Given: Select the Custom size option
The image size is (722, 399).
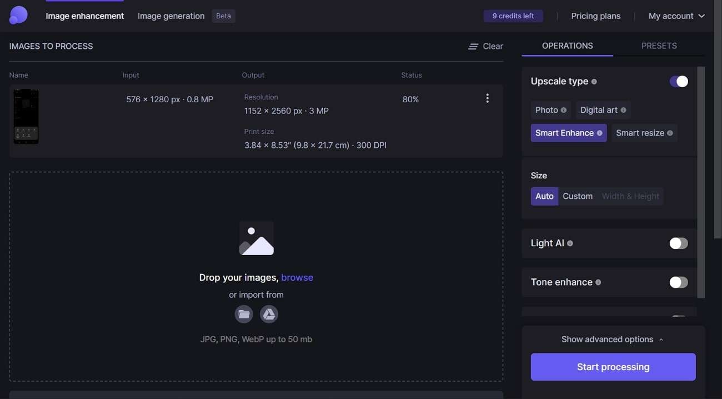Looking at the screenshot, I should point(577,196).
